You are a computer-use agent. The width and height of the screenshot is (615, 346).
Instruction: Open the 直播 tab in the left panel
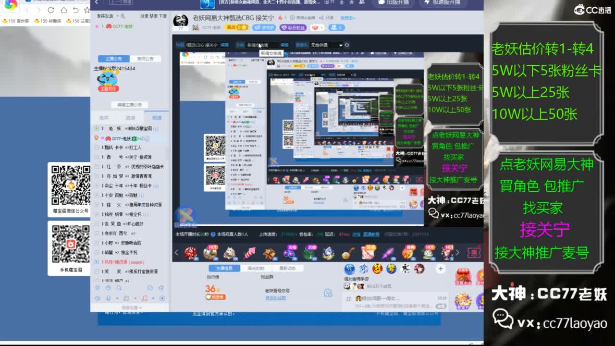[130, 118]
